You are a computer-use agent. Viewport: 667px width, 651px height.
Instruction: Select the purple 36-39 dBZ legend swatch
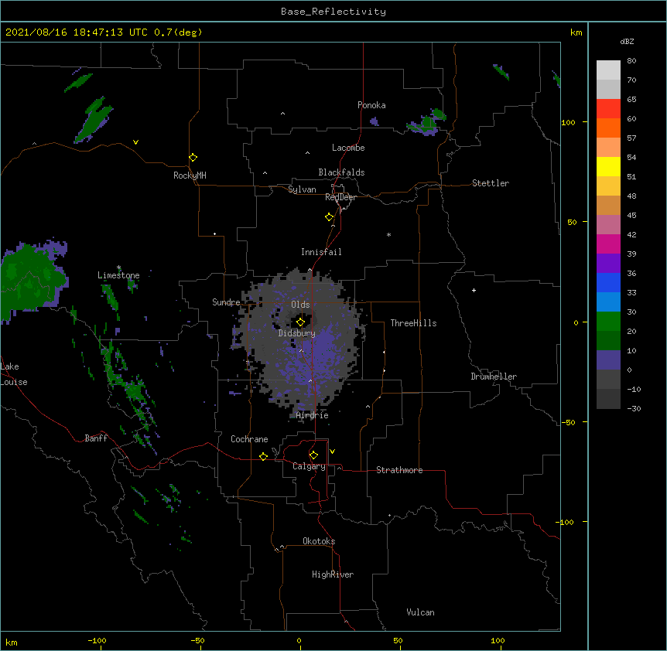point(608,264)
